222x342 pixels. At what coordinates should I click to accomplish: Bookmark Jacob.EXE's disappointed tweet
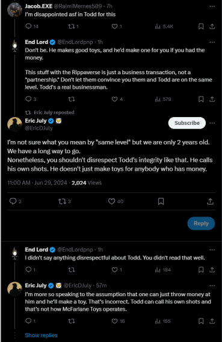[201, 27]
